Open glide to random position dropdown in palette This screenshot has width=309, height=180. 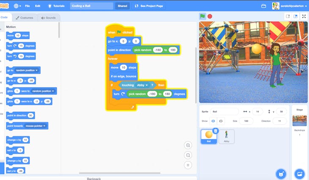click(43, 91)
